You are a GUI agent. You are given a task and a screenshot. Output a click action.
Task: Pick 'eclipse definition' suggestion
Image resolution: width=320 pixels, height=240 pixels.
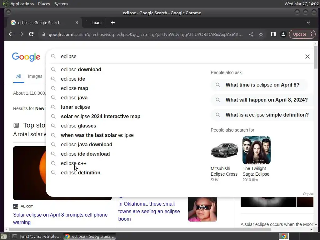click(x=81, y=173)
